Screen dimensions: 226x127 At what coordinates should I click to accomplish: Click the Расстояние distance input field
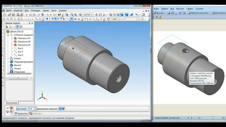31,109
